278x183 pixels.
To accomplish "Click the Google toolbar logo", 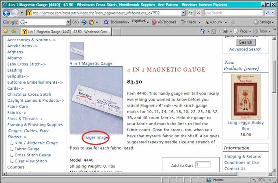I will pyautogui.click(x=10, y=22).
